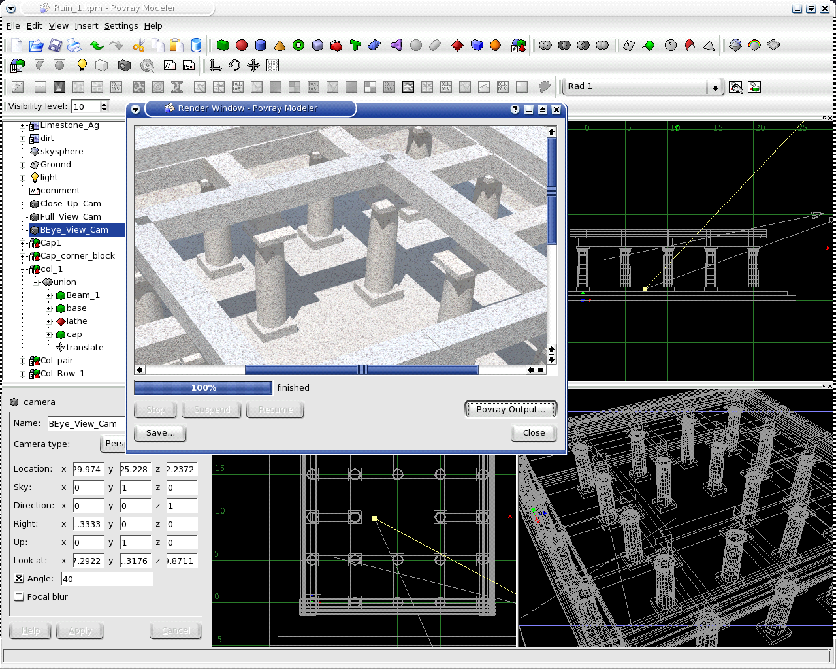
Task: Insert a sphere with the red ball icon
Action: point(242,45)
